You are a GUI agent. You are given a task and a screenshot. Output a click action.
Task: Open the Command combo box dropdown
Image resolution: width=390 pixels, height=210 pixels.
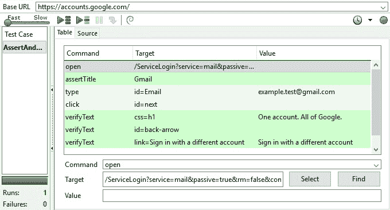point(376,165)
